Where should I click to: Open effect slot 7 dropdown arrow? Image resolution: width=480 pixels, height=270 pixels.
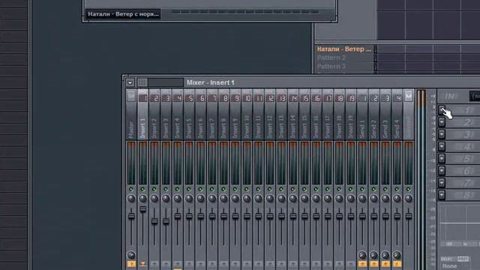point(442,183)
